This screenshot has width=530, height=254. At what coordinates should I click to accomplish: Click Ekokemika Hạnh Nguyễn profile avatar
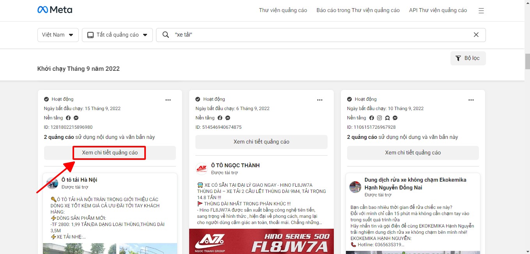(355, 187)
